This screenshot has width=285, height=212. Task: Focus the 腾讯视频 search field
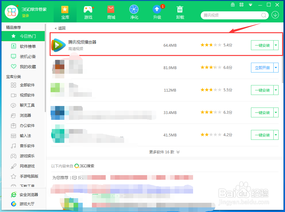231,15
